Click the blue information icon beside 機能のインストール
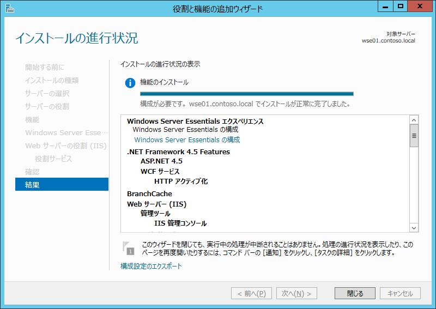436x309 pixels. click(130, 83)
